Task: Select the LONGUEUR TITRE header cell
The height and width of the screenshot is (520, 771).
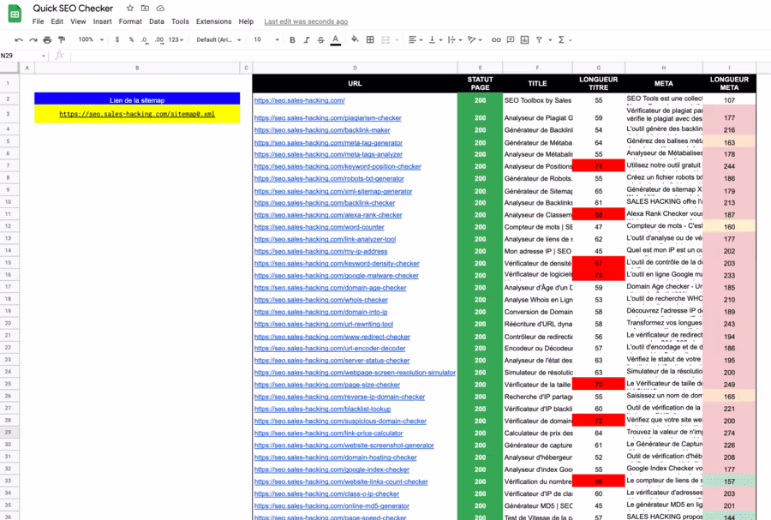Action: 599,84
